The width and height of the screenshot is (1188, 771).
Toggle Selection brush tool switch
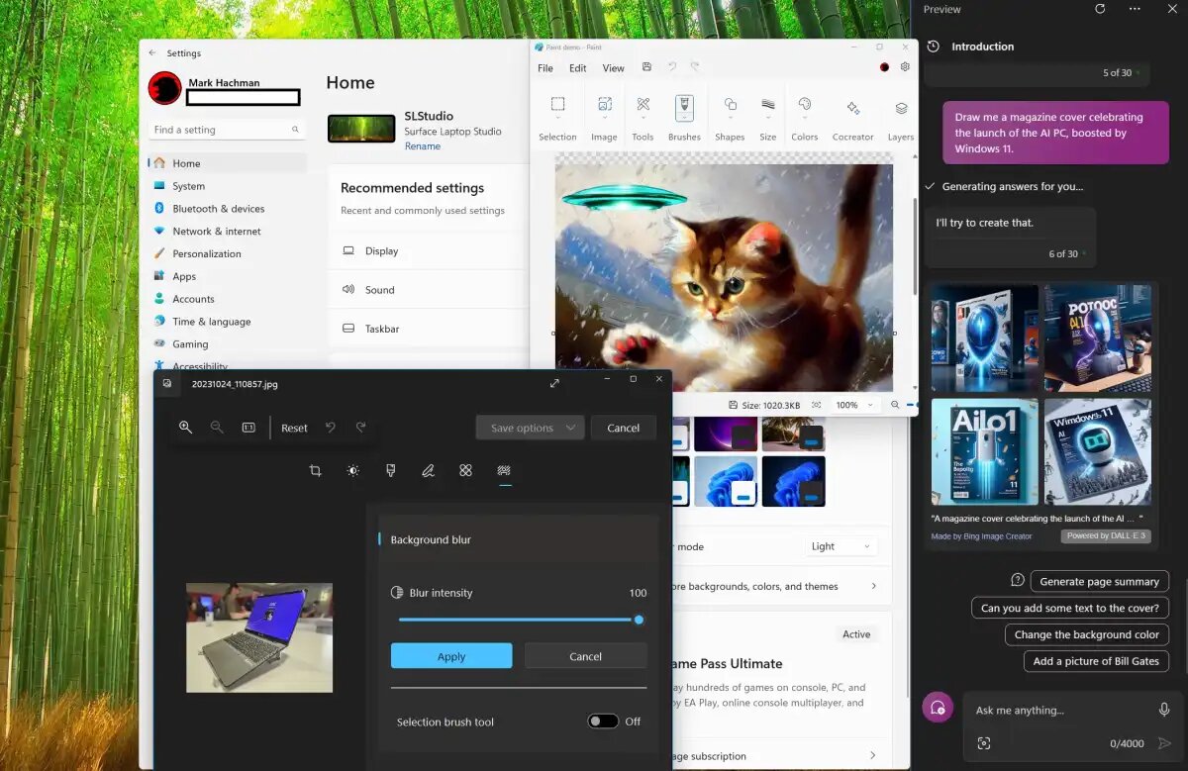click(x=603, y=722)
